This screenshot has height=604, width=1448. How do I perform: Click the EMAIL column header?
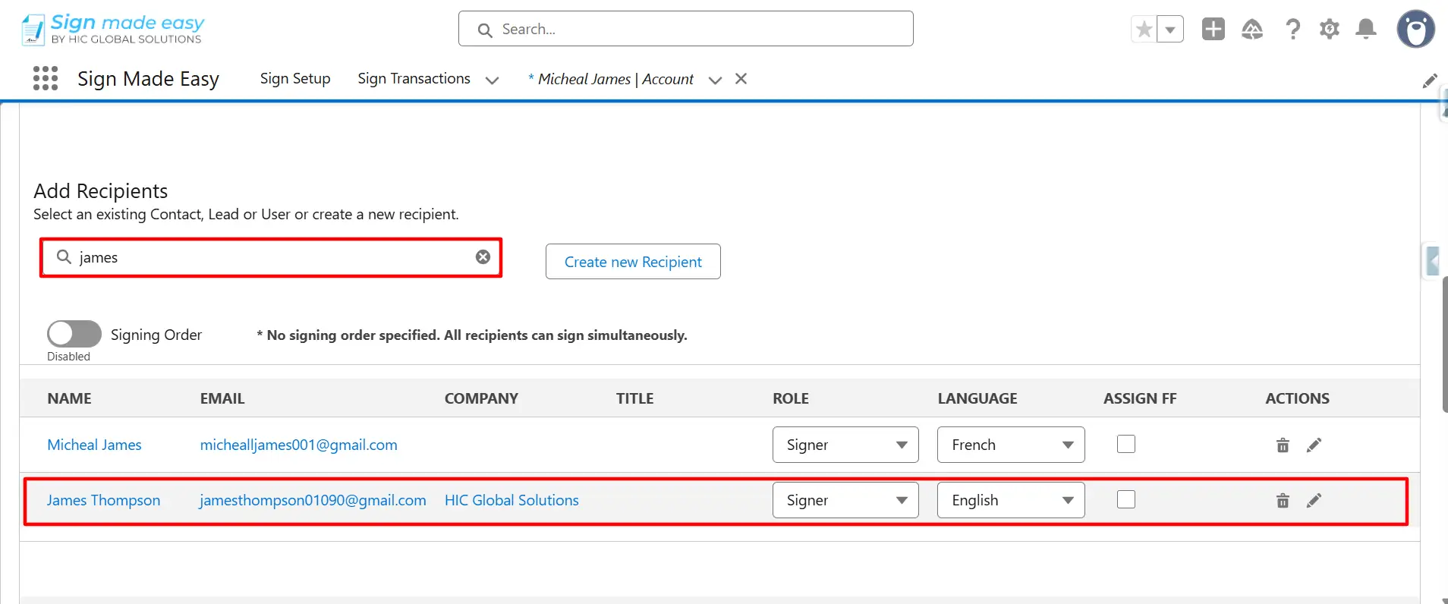pos(222,398)
